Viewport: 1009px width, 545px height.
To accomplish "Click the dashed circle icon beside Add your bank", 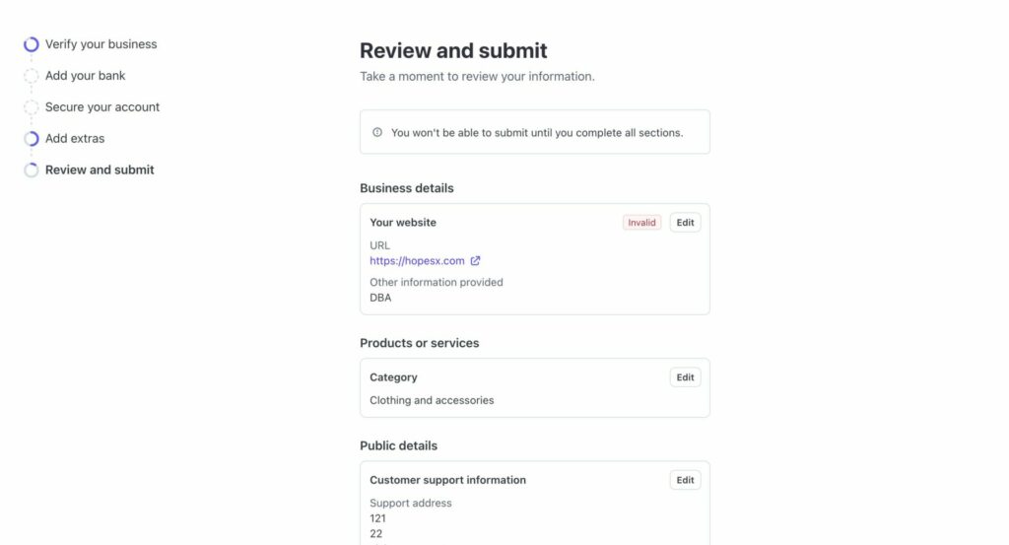I will 32,76.
